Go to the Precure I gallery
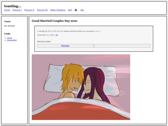168x126 pixels. coord(17,10)
